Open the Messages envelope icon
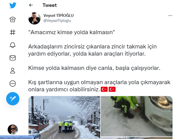The image size is (175, 139). [x=12, y=58]
